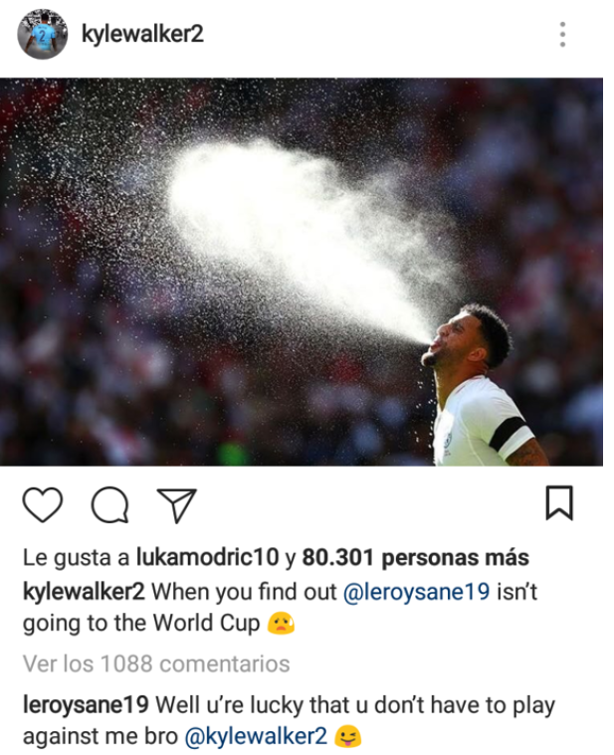
Task: Click leroysane19's comment text
Action: 289,721
